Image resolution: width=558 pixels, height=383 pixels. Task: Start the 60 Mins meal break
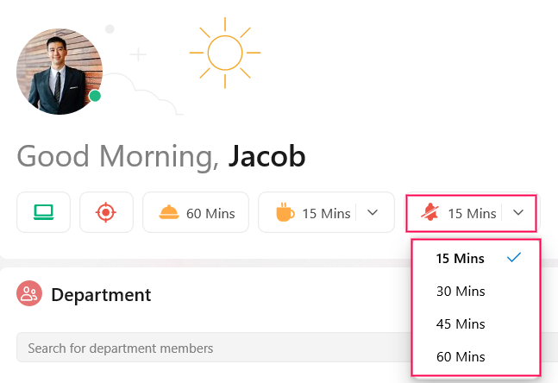coord(196,212)
